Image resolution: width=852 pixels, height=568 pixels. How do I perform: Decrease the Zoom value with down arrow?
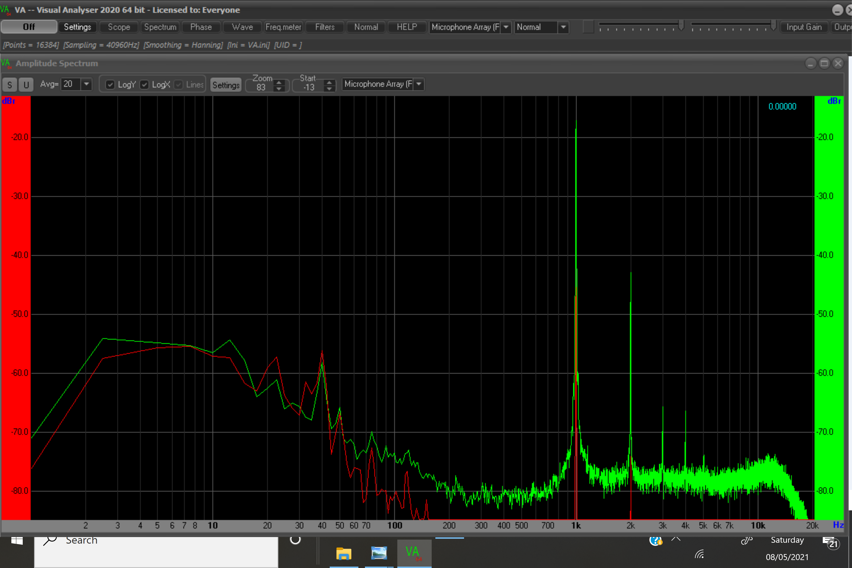tap(279, 89)
